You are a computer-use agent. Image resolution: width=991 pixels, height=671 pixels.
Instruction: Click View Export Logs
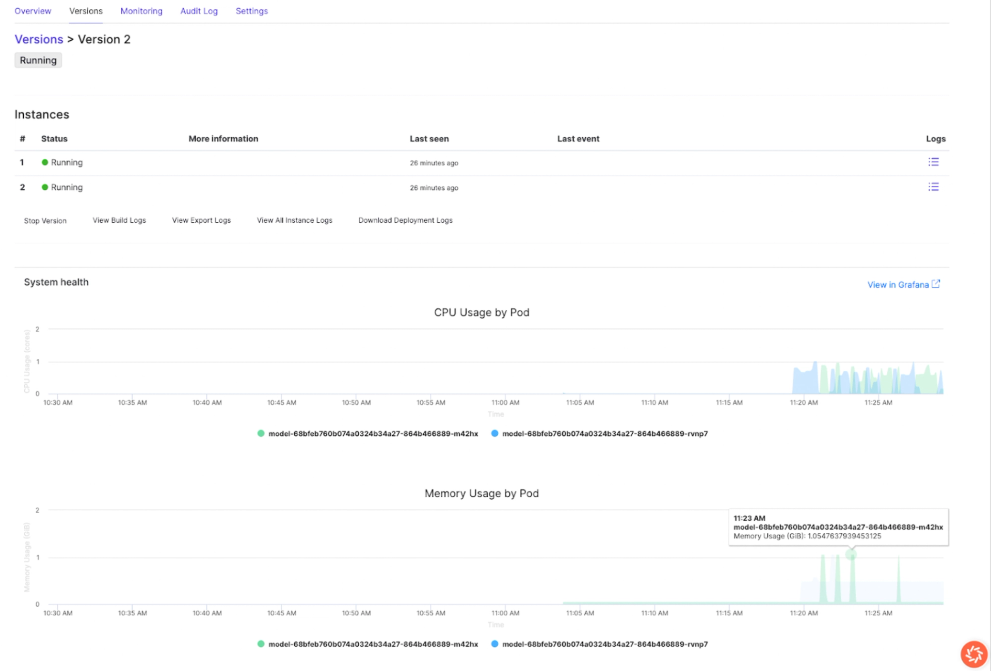(201, 220)
